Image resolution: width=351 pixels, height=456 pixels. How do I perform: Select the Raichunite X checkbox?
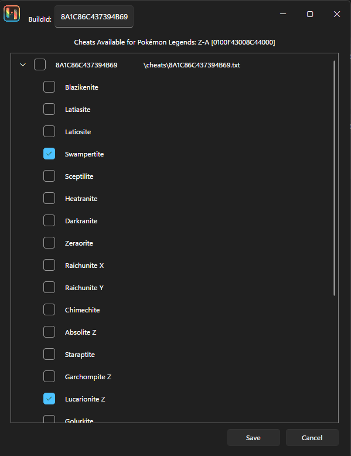[x=49, y=265]
